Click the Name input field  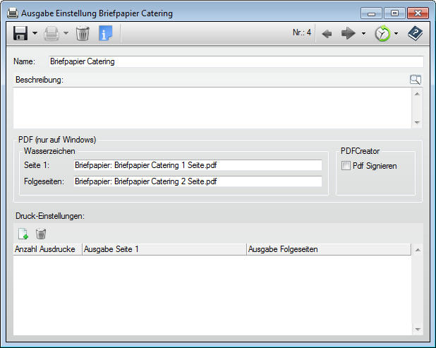tap(236, 61)
